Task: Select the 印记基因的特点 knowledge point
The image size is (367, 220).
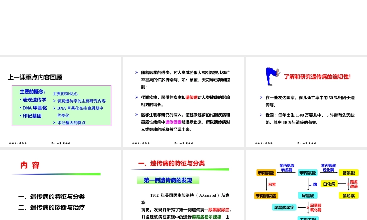Action: (71, 122)
